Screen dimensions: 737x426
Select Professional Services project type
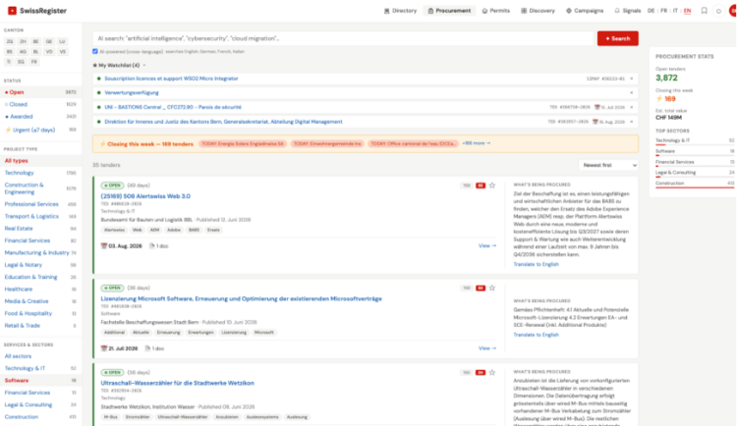pos(40,204)
